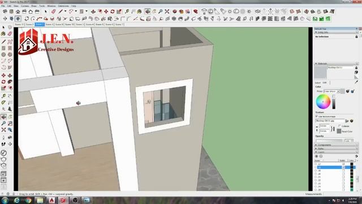
Task: Select the Paint Bucket tool in top toolbar
Action: click(x=140, y=11)
